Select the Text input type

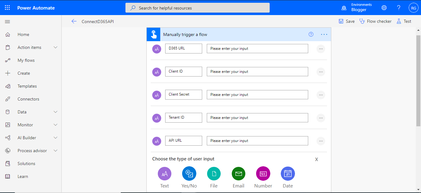click(164, 173)
